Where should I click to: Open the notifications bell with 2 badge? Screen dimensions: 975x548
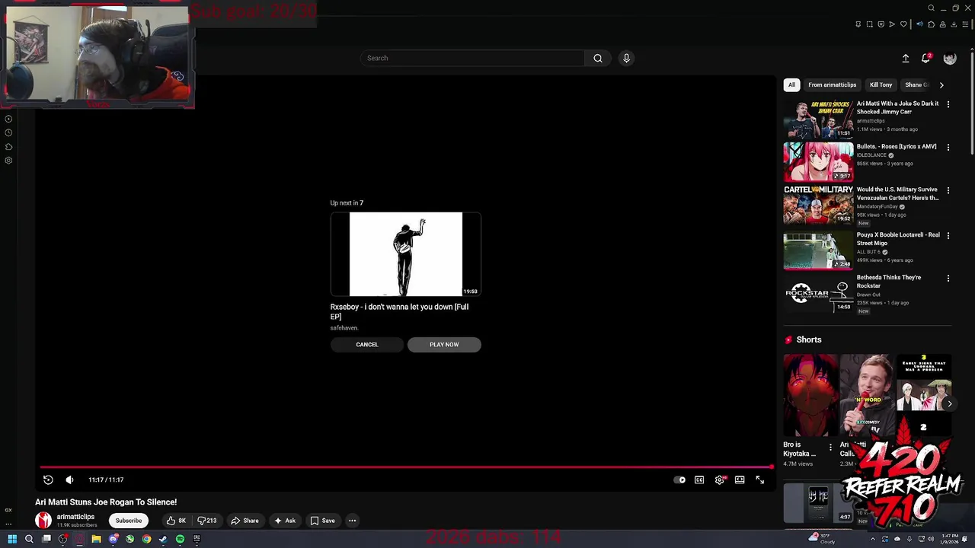(x=926, y=58)
